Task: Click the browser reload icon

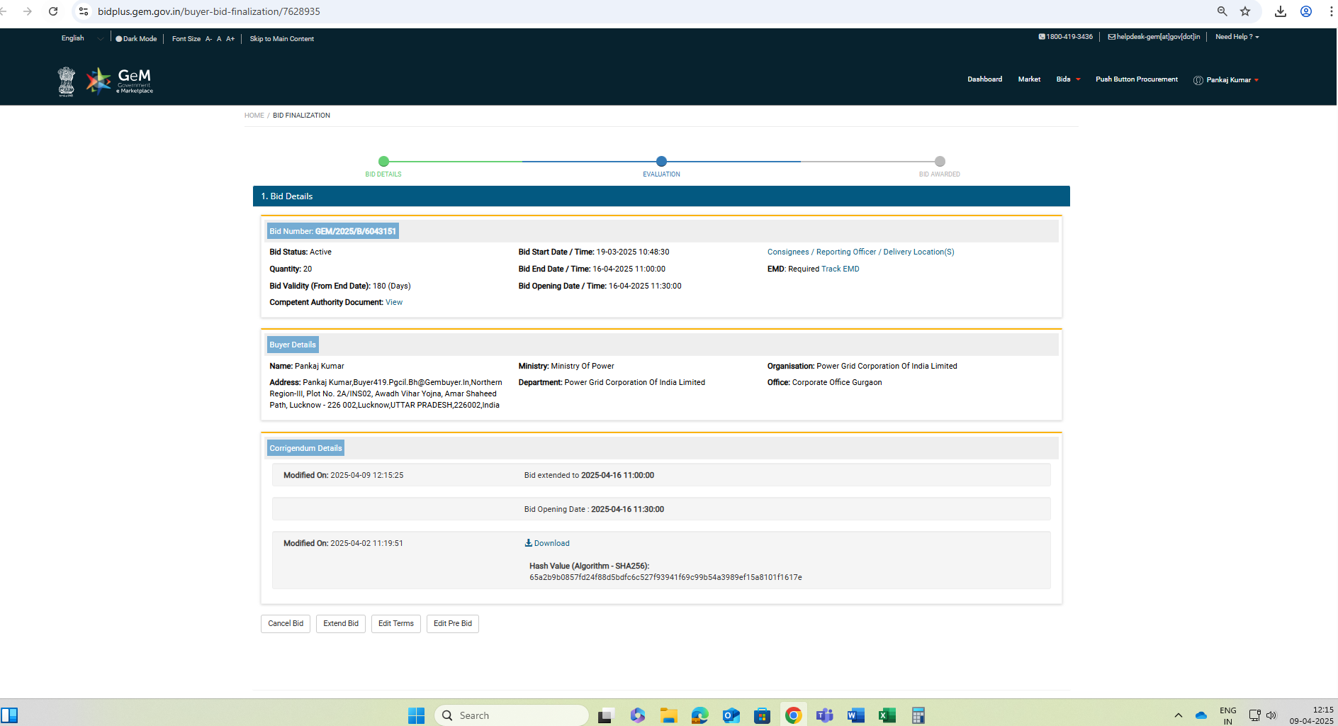Action: click(x=53, y=11)
